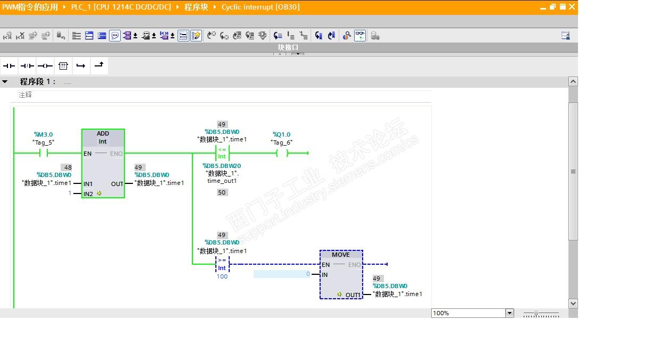Image resolution: width=645 pixels, height=362 pixels.
Task: Click the go to read/write access icon
Action: click(x=278, y=36)
